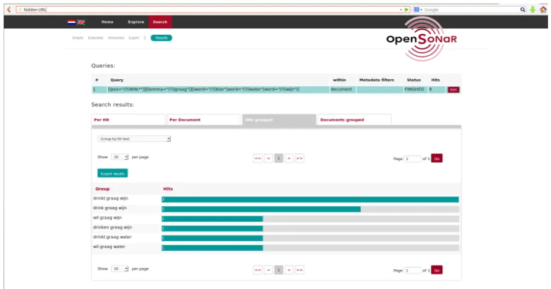551x289 pixels.
Task: Click group text 'drinken graag wijn'
Action: 112,227
